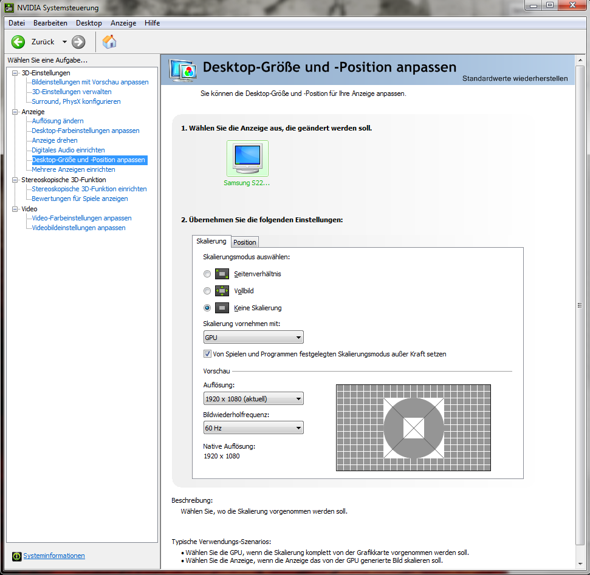Click the Vollbild scaling mode icon
Viewport: 590px width, 575px height.
tap(222, 291)
